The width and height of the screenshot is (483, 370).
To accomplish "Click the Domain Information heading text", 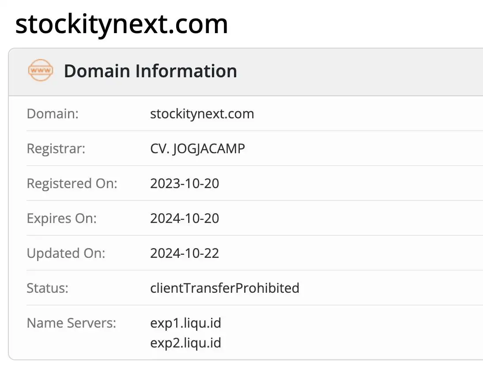I will tap(150, 71).
